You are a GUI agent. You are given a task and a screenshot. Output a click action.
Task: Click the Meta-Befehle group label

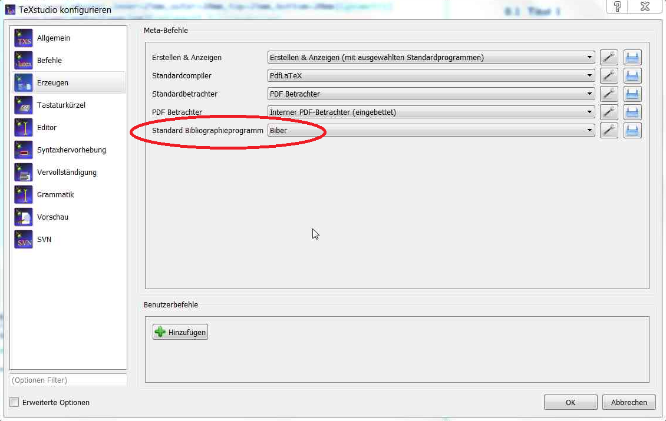(166, 31)
